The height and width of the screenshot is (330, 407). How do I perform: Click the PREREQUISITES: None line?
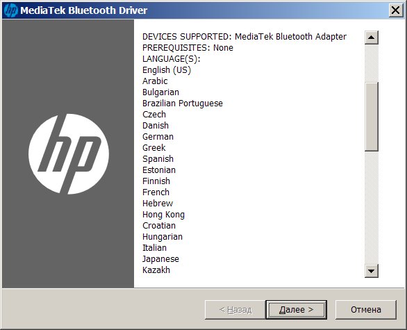coord(188,48)
